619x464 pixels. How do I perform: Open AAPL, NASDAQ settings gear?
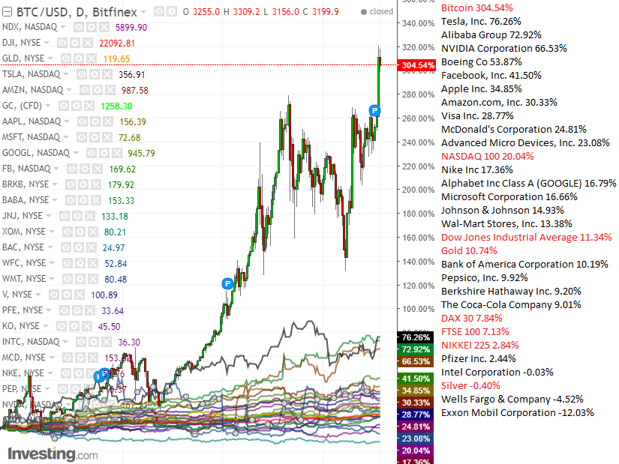click(95, 121)
